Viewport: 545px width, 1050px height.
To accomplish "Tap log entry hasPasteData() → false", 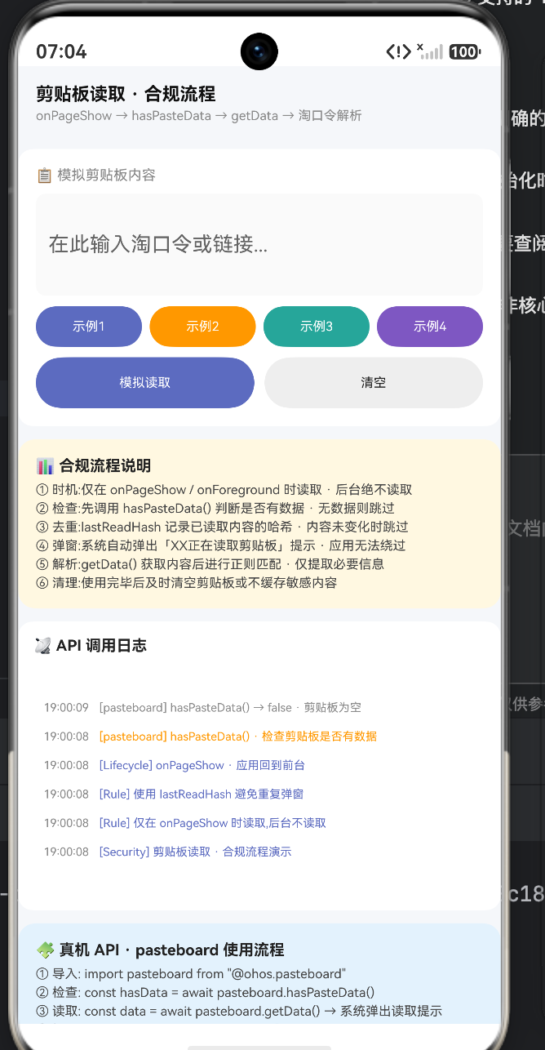I will click(x=230, y=708).
